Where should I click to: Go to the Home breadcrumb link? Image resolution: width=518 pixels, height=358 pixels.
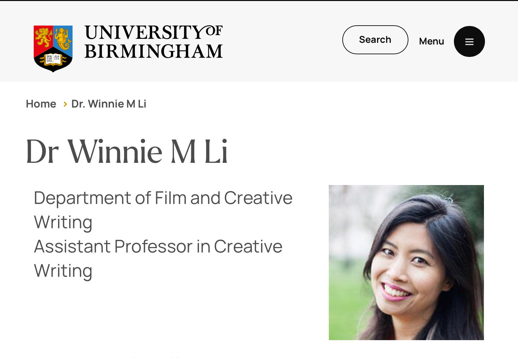[41, 104]
